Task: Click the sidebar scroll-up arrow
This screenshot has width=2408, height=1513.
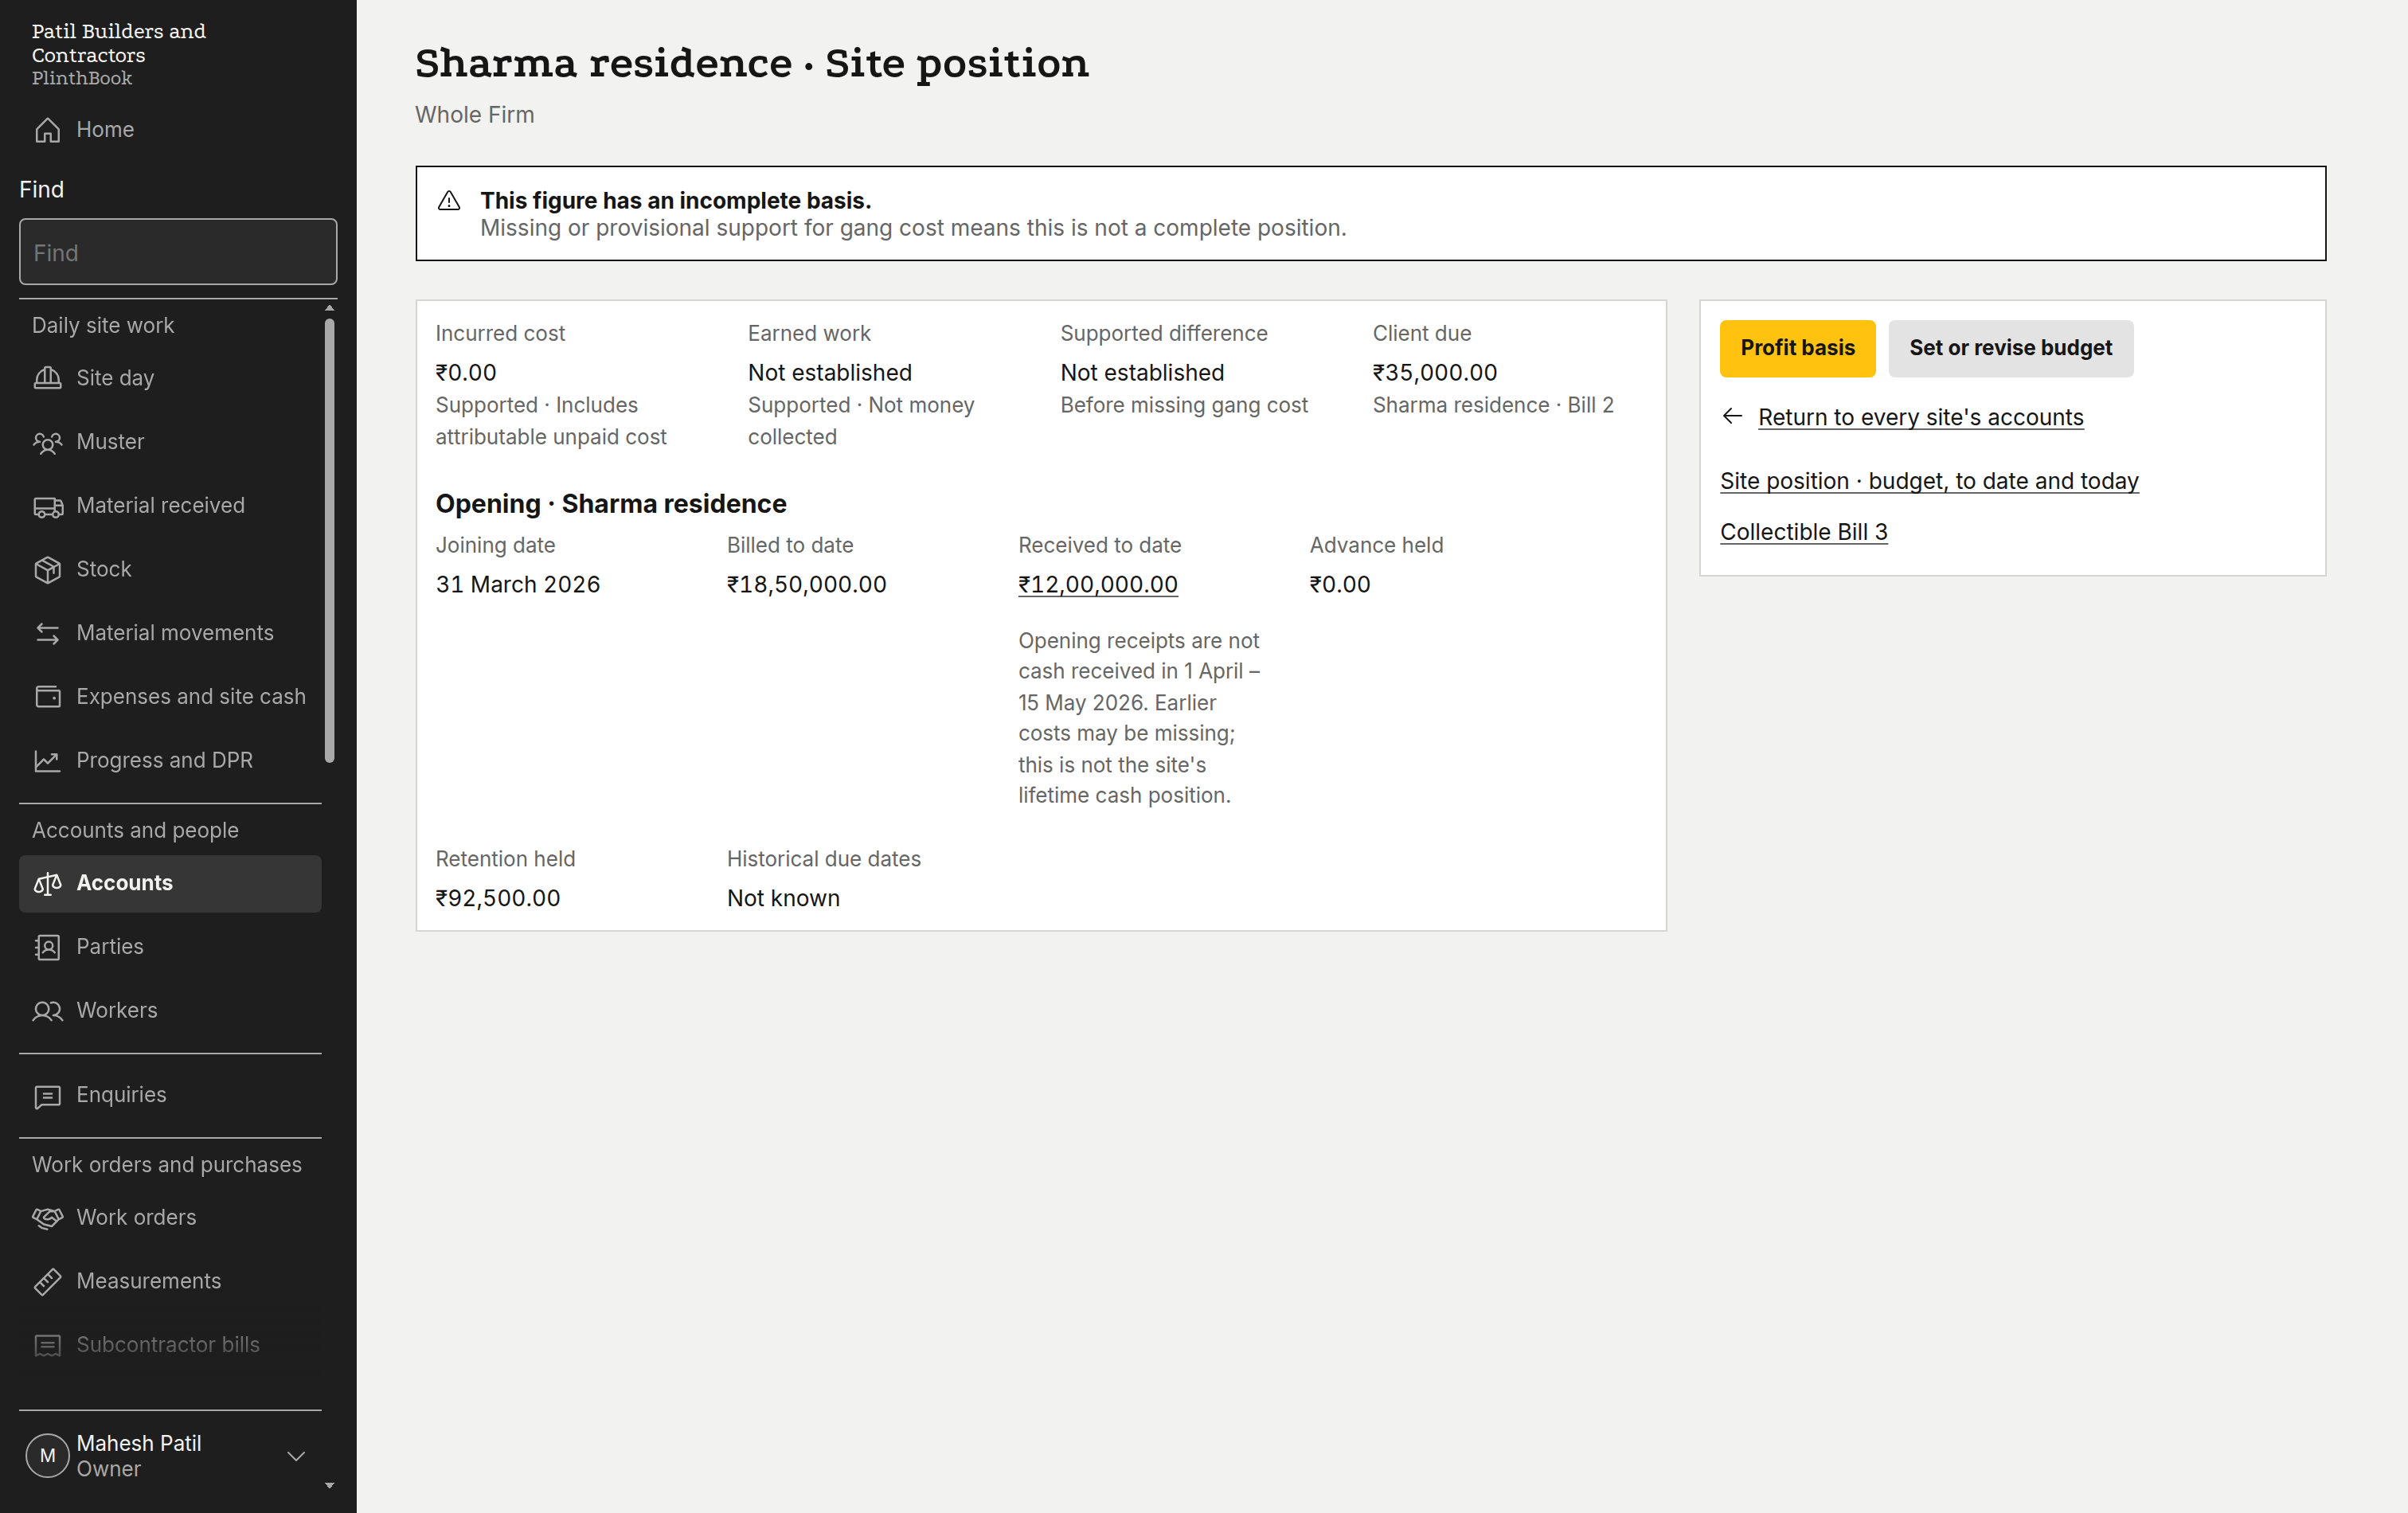Action: (x=329, y=308)
